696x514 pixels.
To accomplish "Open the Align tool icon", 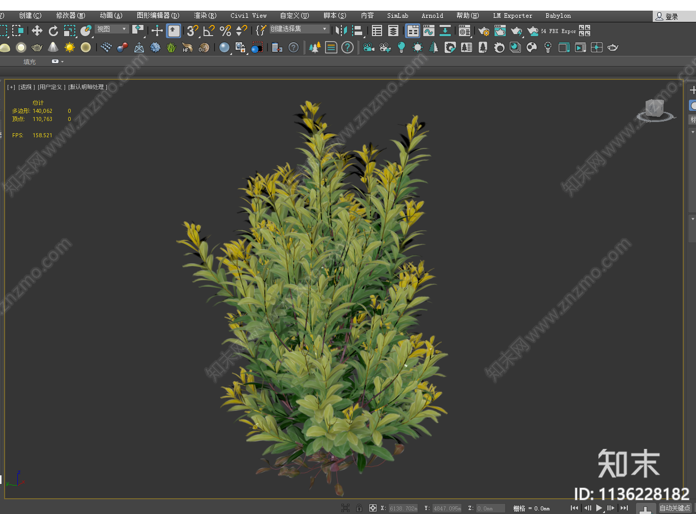I will pos(358,31).
